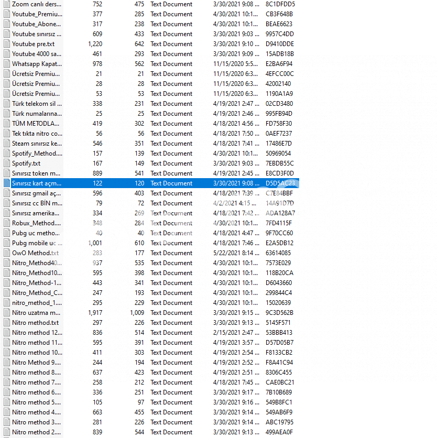Viewport: 437px width, 438px height.
Task: Click the file icon of Nitro_Method_C
Action: coord(7,293)
